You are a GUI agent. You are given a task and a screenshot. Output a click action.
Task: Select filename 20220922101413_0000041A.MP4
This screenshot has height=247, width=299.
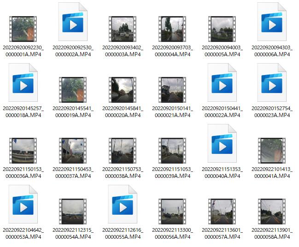tap(272, 173)
